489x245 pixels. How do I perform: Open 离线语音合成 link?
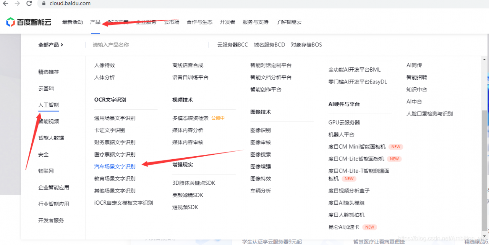coord(188,65)
